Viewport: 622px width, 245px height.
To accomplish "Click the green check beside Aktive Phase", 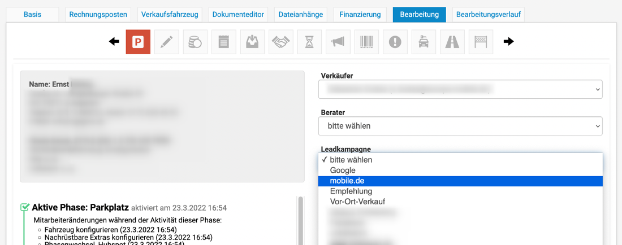I will [25, 208].
